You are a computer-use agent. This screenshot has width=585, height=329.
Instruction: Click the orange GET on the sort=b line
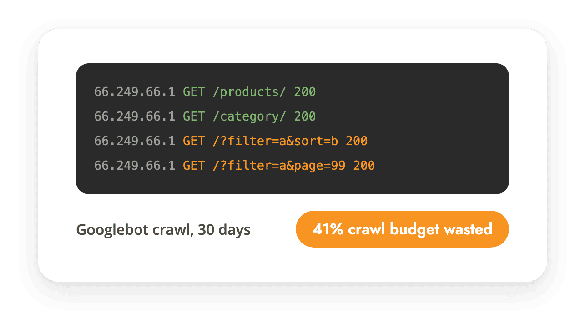tap(194, 141)
